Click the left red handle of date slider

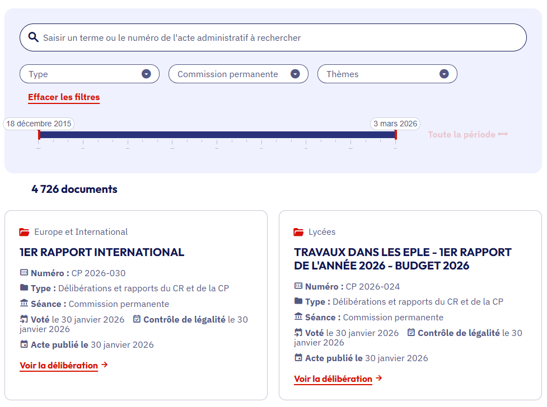(x=39, y=135)
